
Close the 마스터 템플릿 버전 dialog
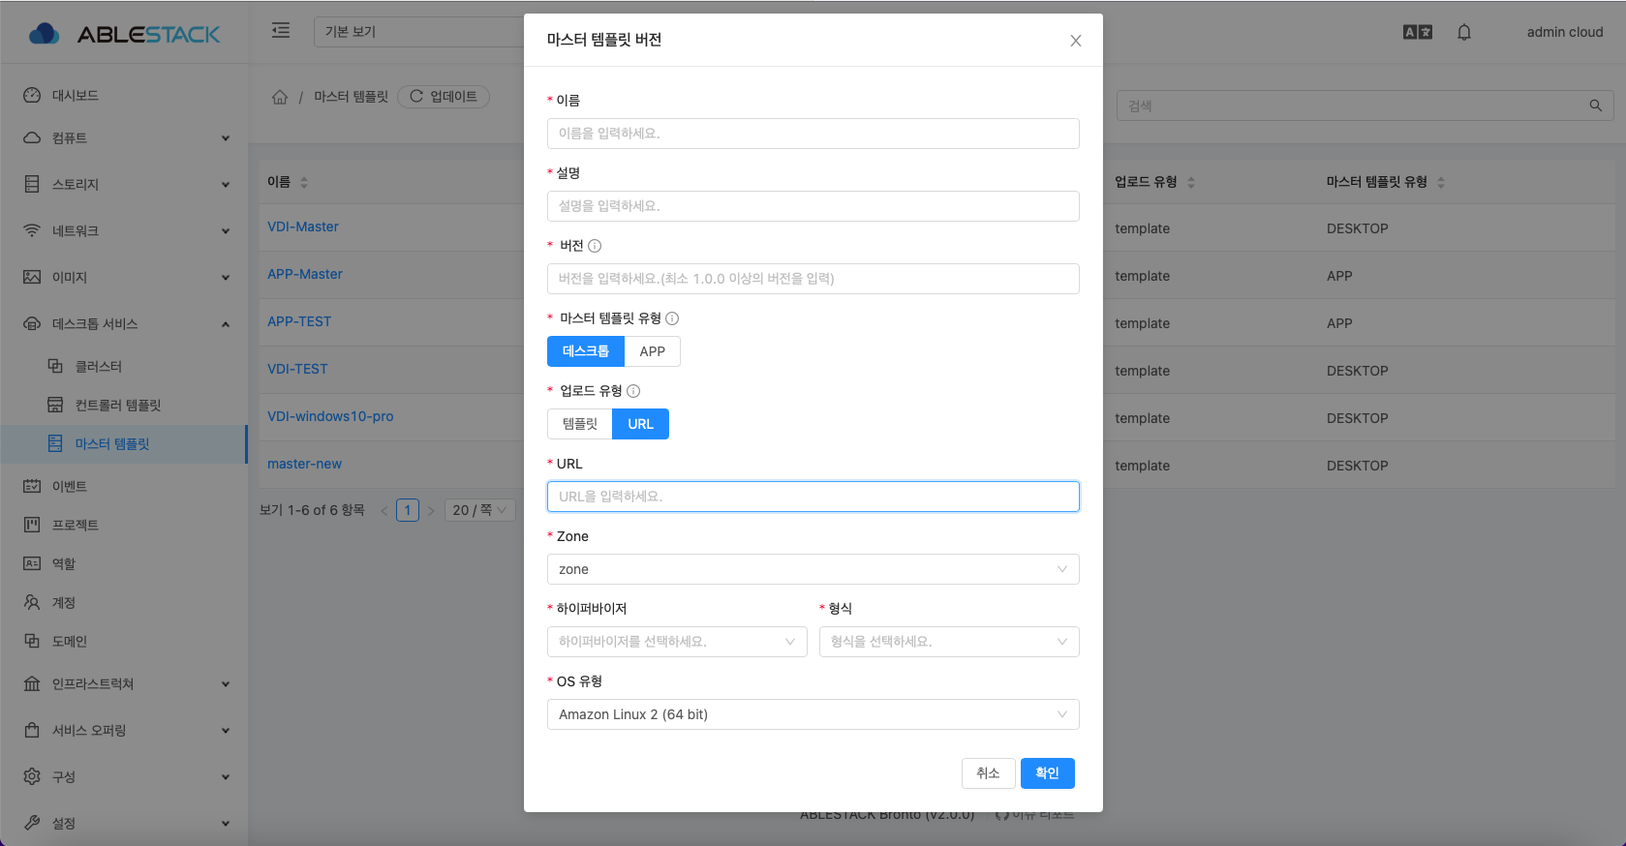[1075, 41]
